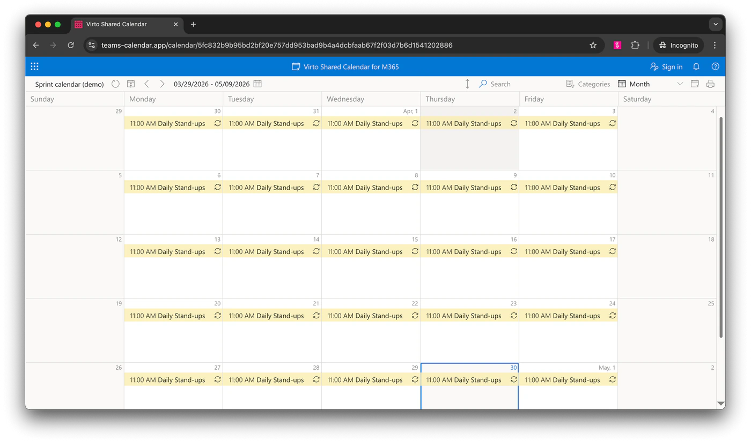
Task: Click recurrence icon on Wednesday April 8 event
Action: coord(415,187)
